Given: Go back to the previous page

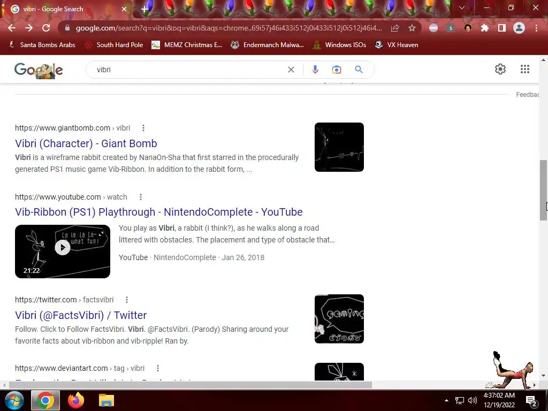Looking at the screenshot, I should tap(12, 28).
